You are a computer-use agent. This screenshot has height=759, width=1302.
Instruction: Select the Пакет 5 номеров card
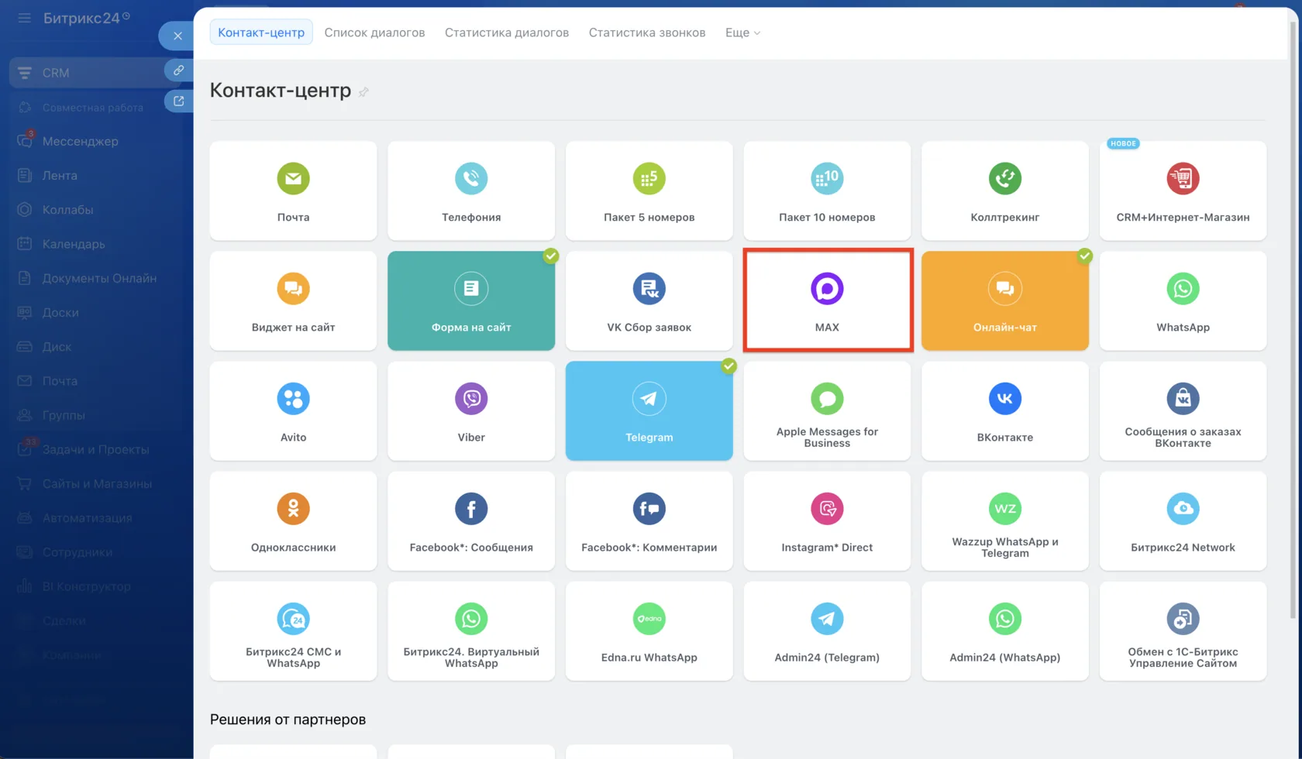click(649, 191)
